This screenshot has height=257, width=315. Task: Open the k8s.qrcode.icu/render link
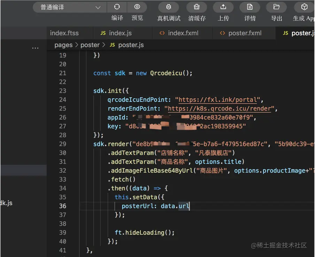pyautogui.click(x=220, y=108)
